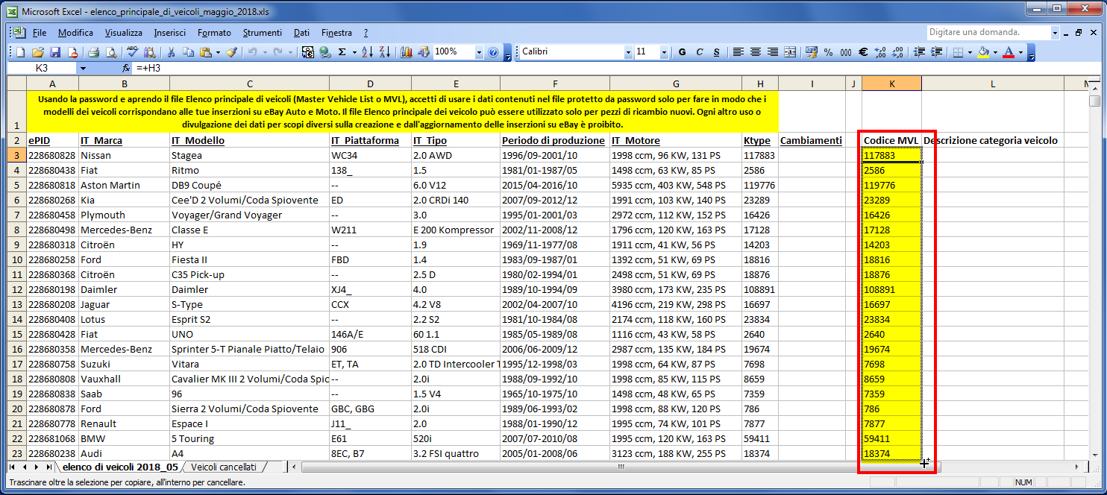Select column K header
The height and width of the screenshot is (495, 1107).
(x=891, y=83)
